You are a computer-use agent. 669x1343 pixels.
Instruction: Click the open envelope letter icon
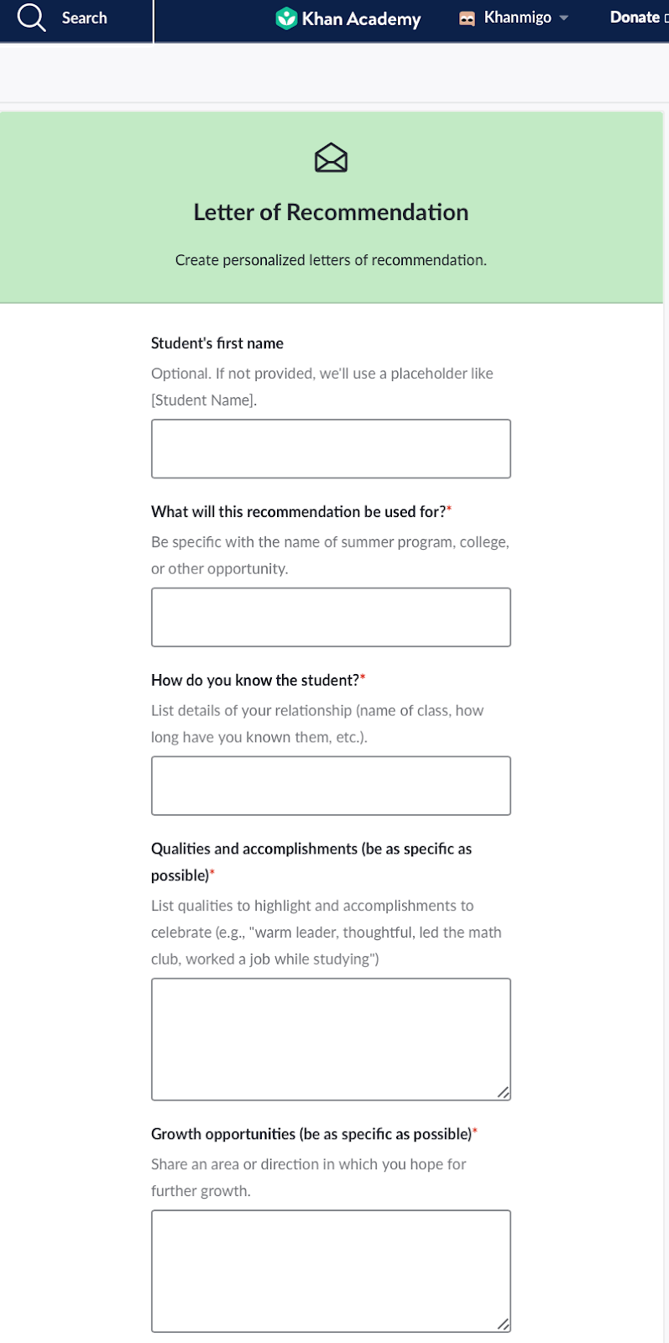tap(331, 158)
